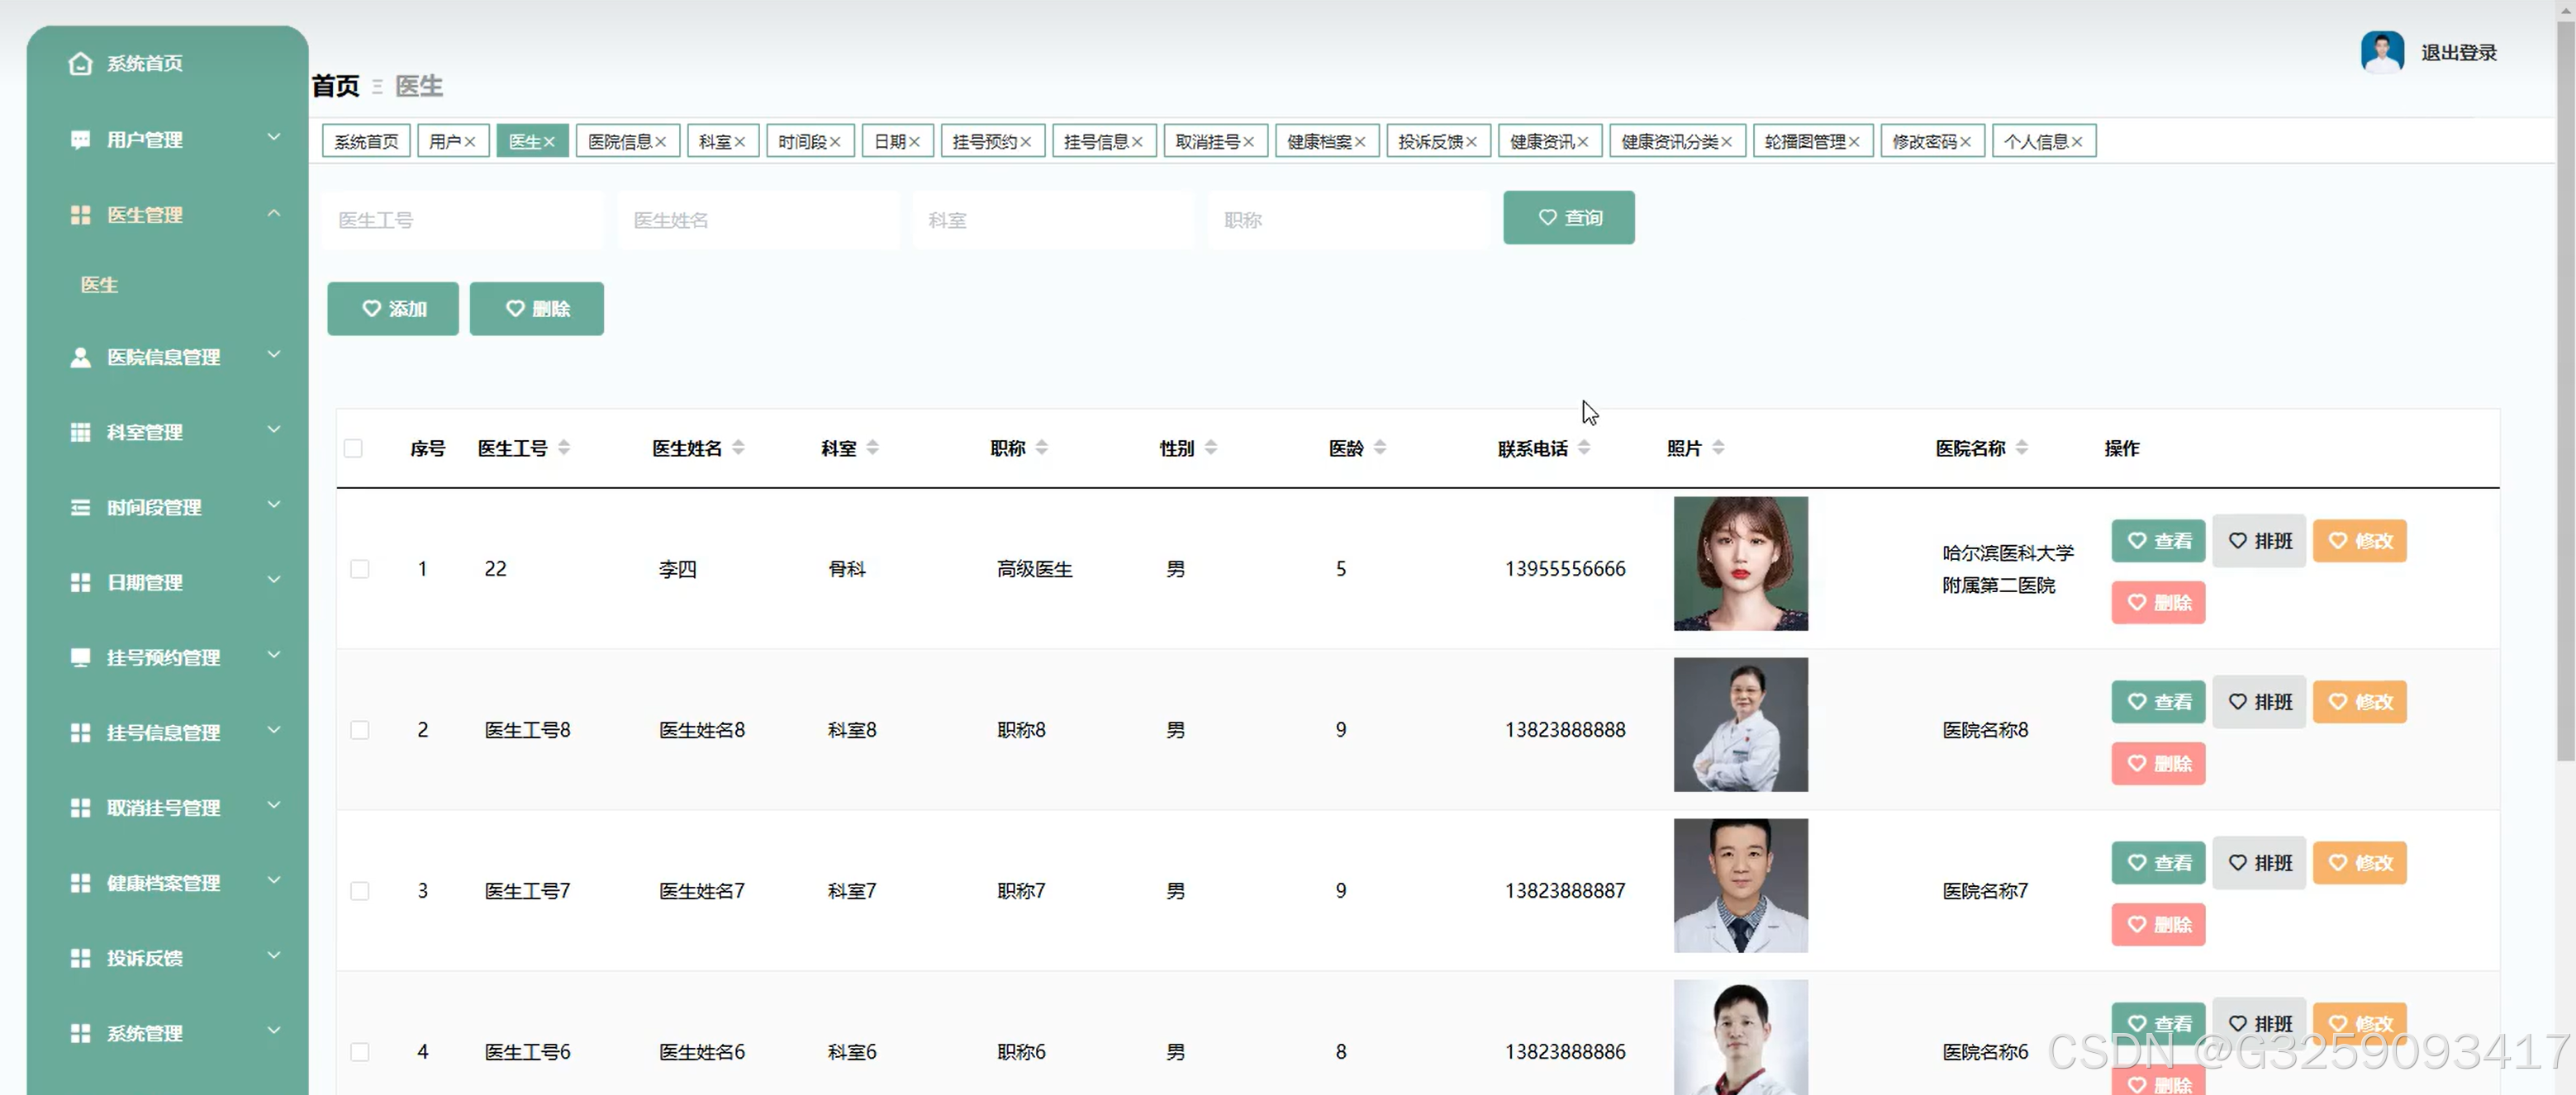Click the 添加 button

pyautogui.click(x=393, y=309)
